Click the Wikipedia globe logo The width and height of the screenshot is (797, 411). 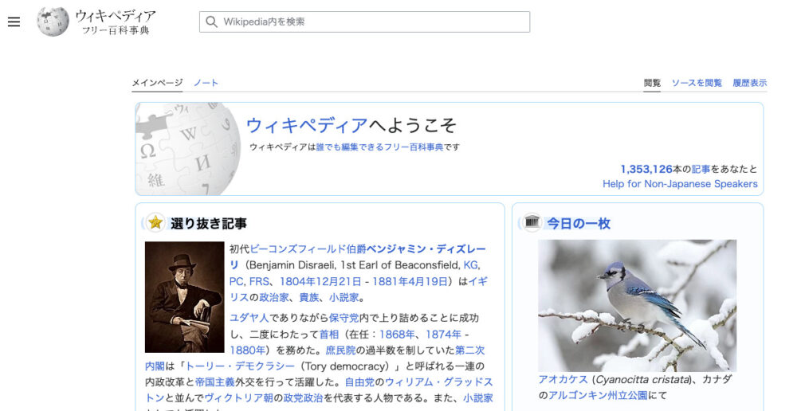pos(53,22)
